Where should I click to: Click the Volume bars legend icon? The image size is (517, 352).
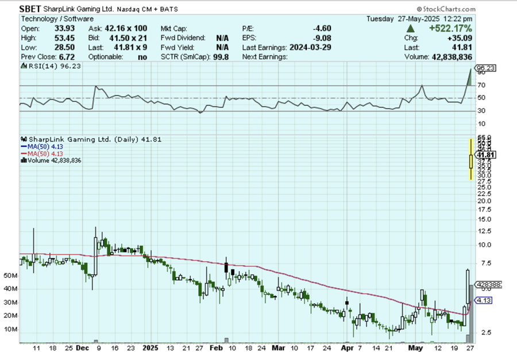(24, 160)
